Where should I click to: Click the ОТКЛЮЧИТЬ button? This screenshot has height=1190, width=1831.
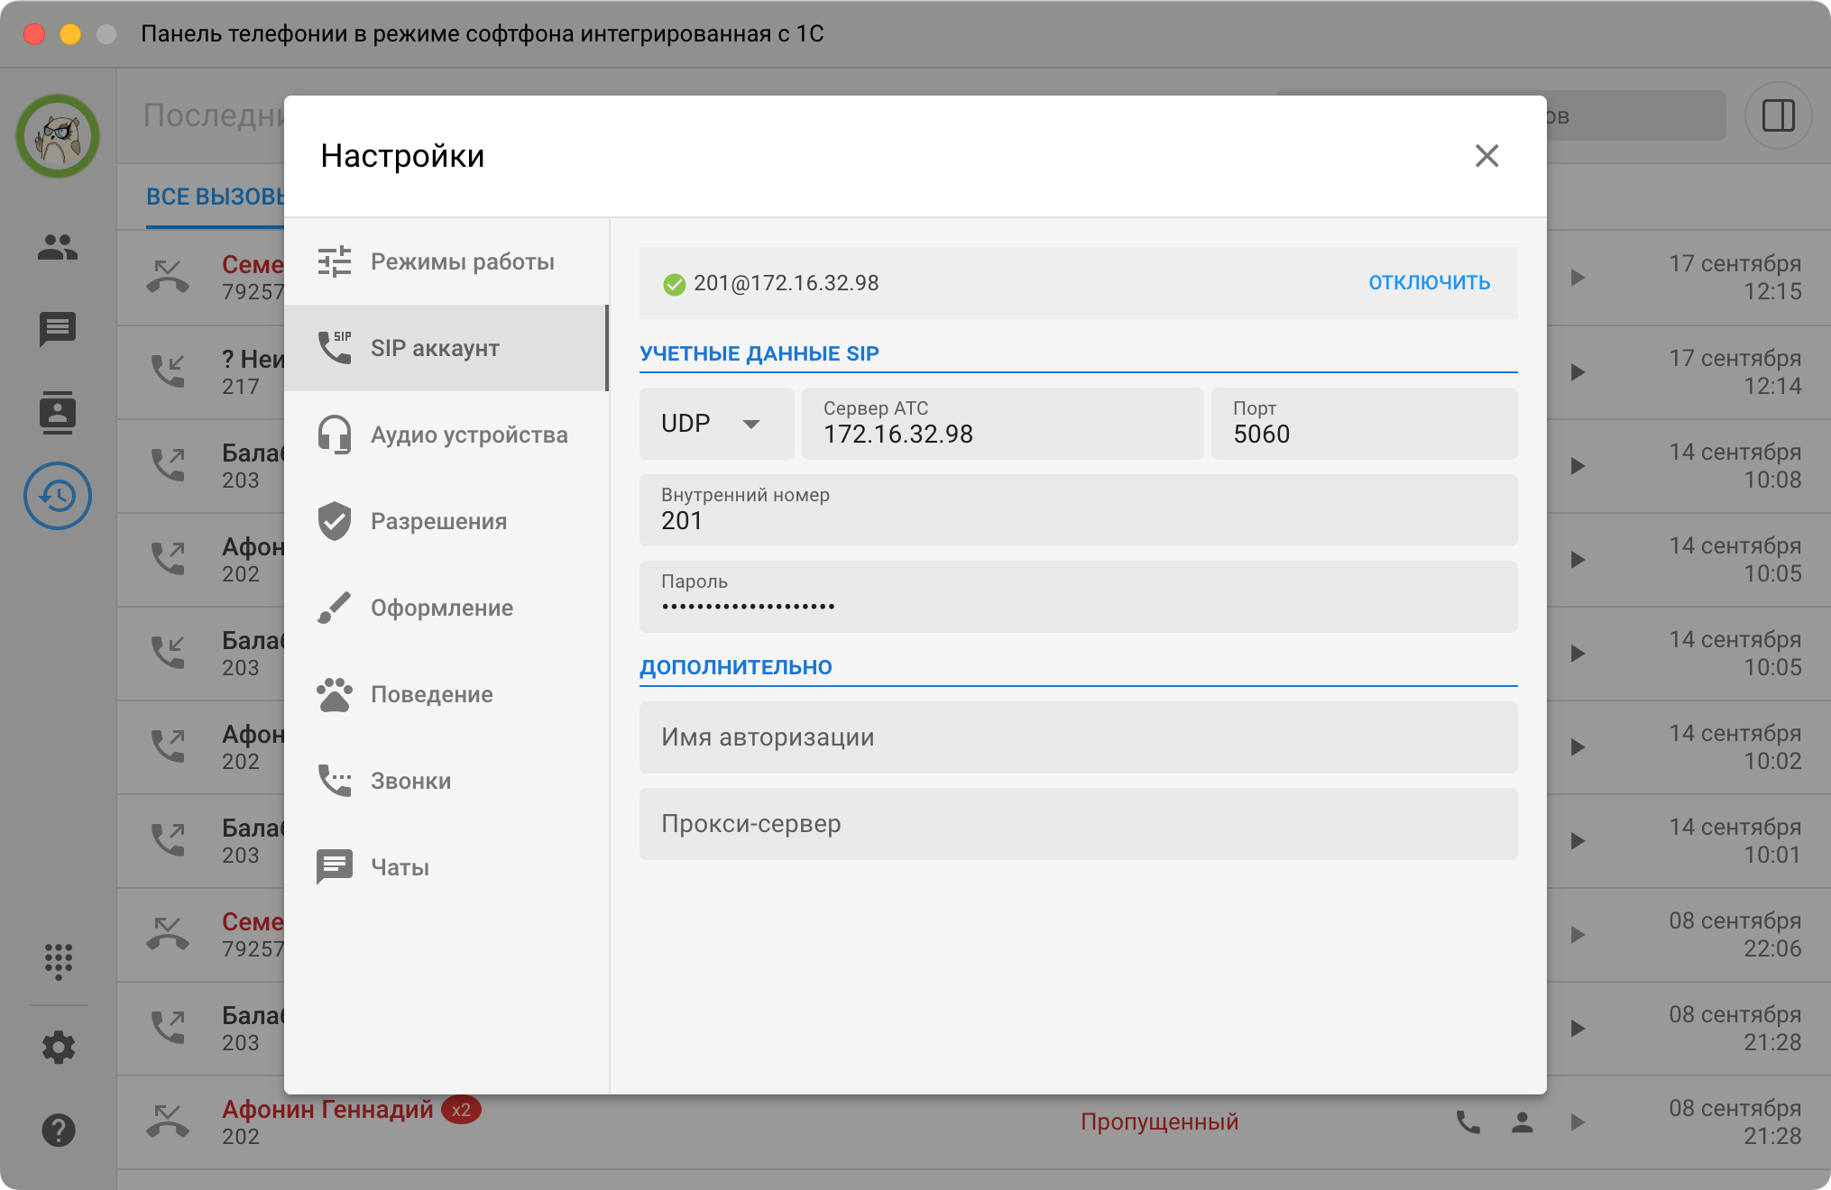tap(1429, 283)
